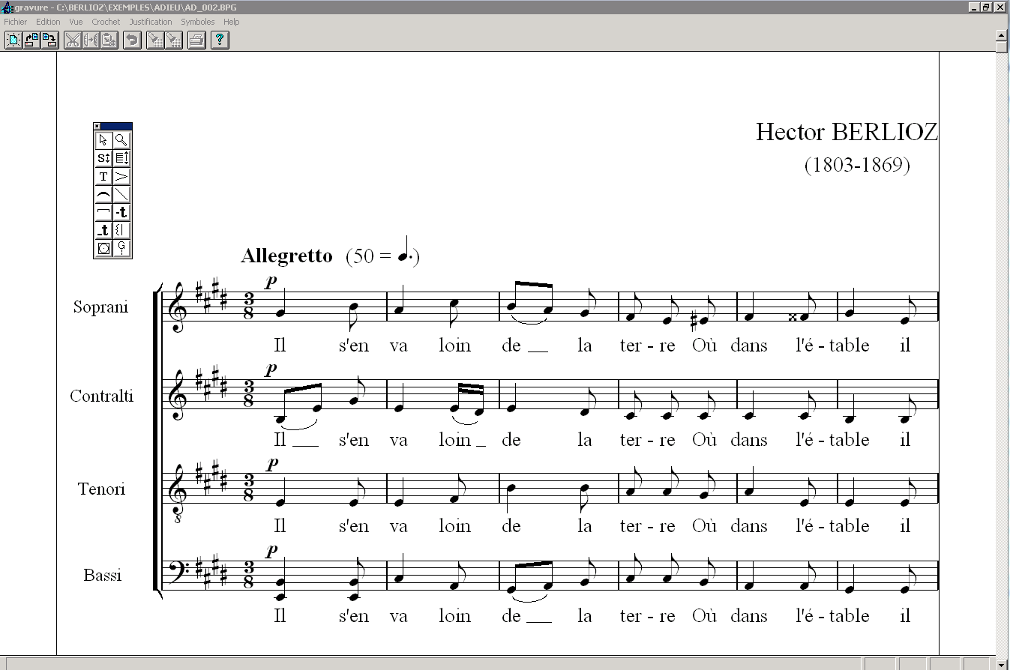Click the copy icon beside the scissors
Image resolution: width=1010 pixels, height=670 pixels.
pos(91,40)
